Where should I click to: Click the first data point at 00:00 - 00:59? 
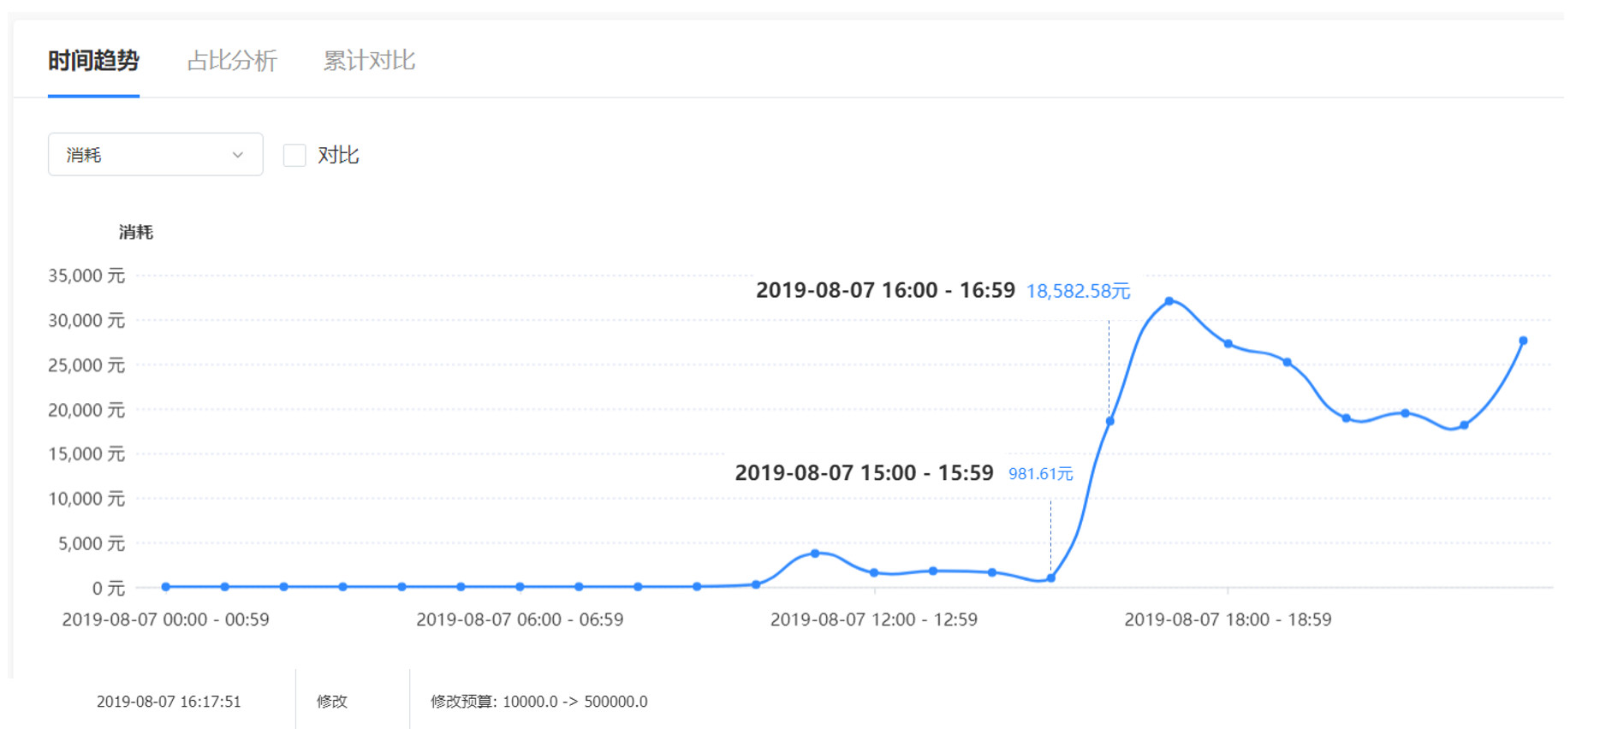(166, 587)
